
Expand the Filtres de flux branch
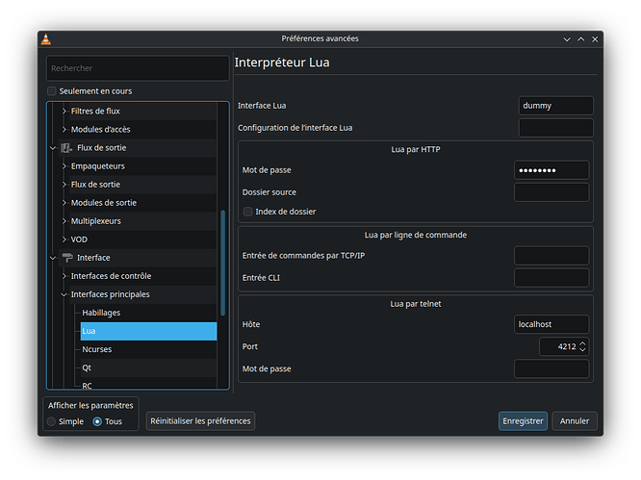click(64, 112)
